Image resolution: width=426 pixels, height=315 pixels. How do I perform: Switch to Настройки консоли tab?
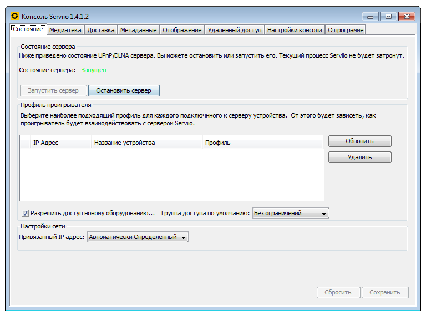click(295, 30)
